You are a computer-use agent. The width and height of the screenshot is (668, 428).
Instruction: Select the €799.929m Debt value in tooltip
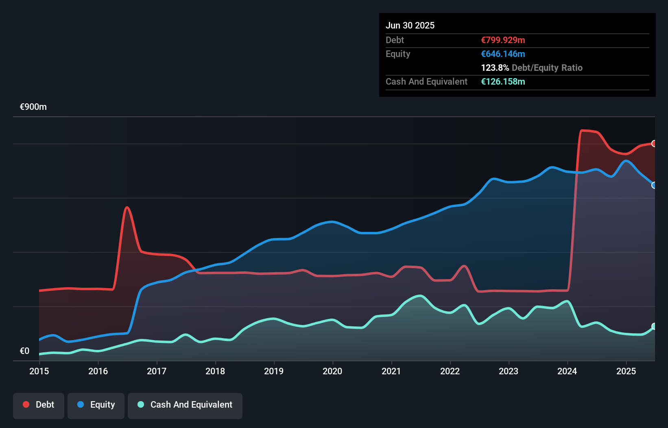click(x=503, y=40)
